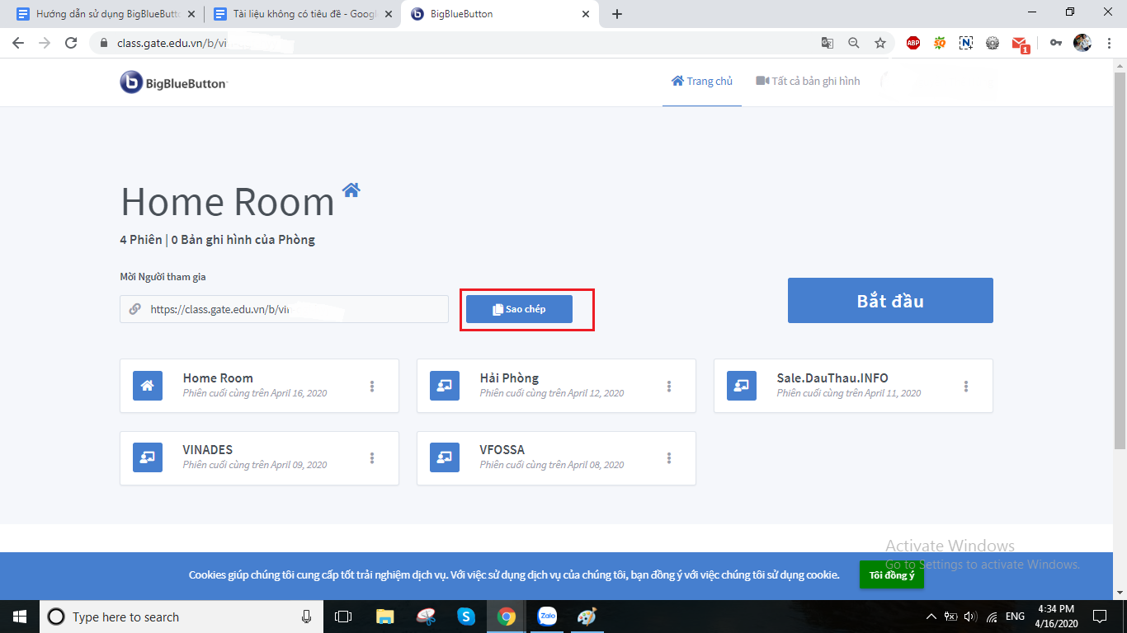Open the Windows Start menu
1127x633 pixels.
tap(19, 617)
